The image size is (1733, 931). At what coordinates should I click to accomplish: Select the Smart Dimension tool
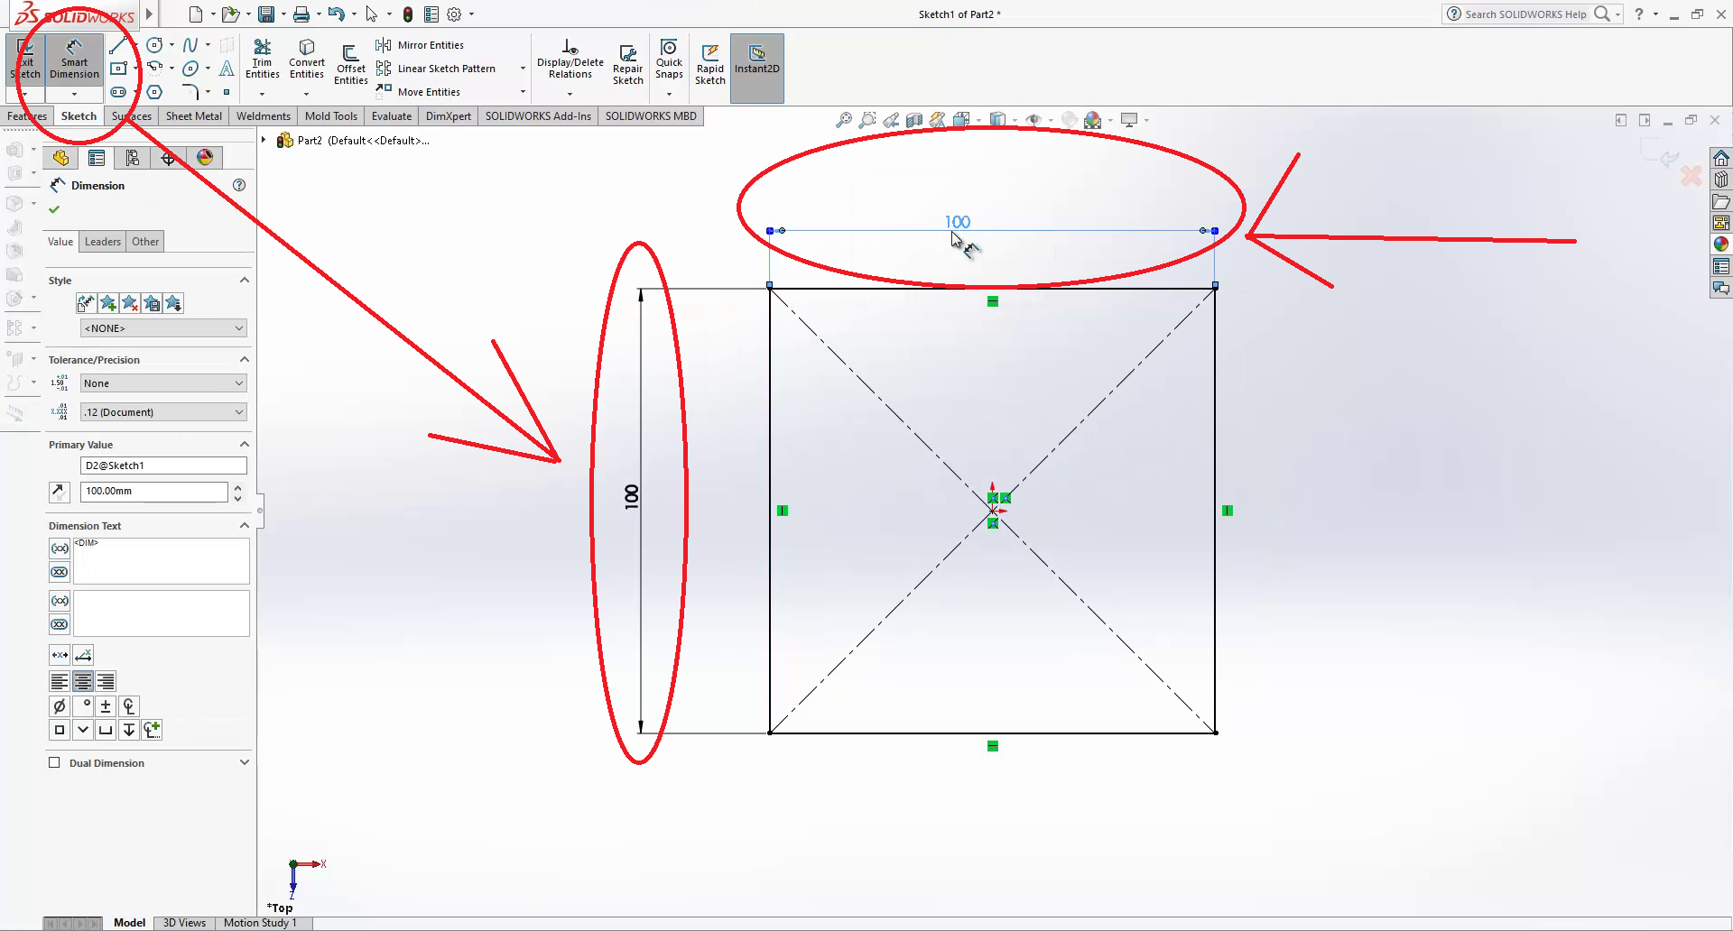(74, 59)
